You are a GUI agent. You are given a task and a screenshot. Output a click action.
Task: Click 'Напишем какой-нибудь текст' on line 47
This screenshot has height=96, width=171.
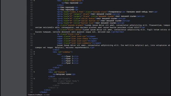140,12
